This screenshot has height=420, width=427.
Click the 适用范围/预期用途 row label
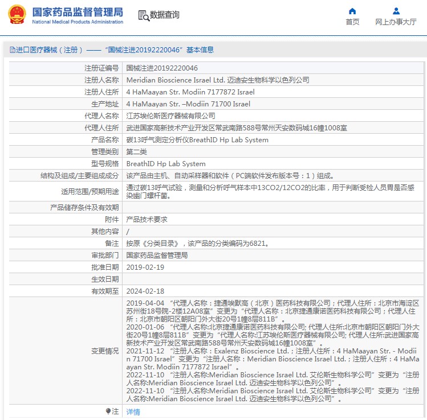[x=90, y=192]
